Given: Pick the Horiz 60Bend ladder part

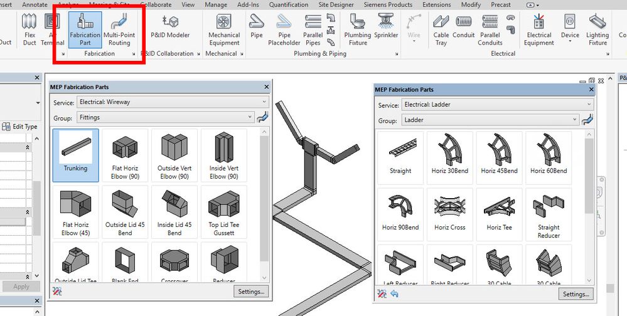Looking at the screenshot, I should tap(549, 158).
